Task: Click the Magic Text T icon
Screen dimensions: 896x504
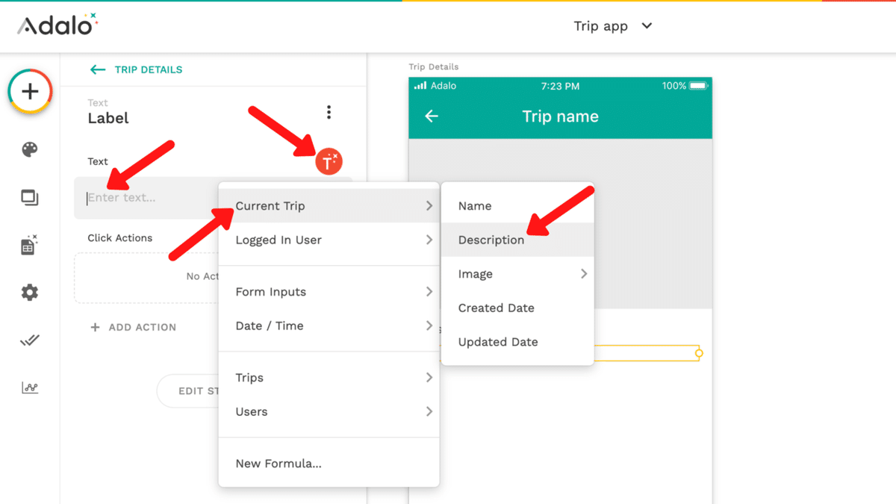Action: [329, 162]
